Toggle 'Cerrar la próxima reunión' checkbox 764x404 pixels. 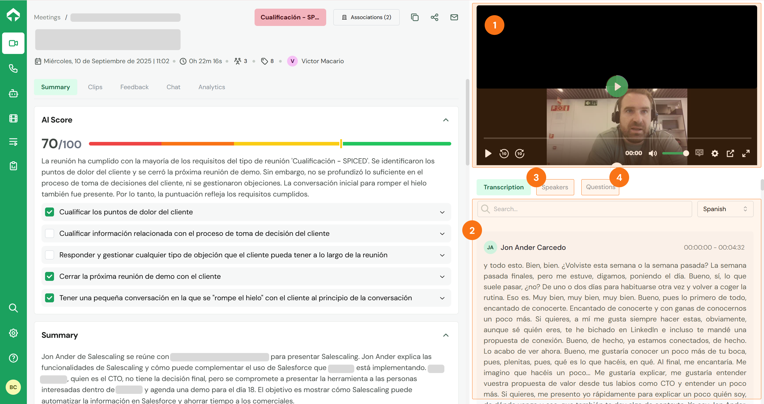tap(50, 276)
